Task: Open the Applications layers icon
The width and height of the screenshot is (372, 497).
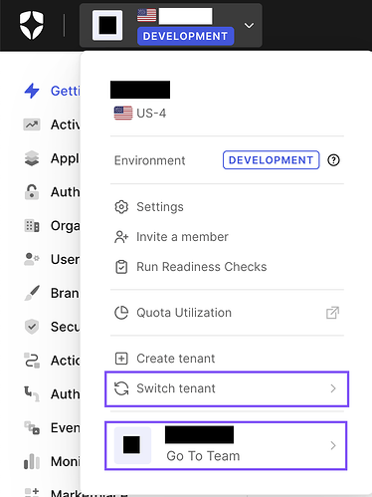Action: click(32, 158)
